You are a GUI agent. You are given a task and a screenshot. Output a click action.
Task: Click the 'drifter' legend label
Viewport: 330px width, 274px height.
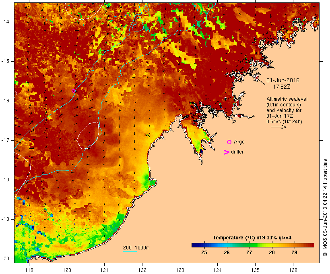(237, 152)
